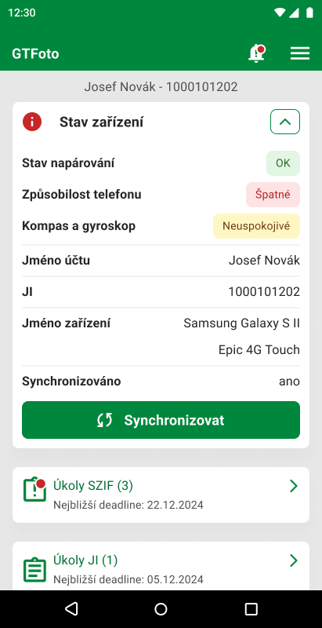Expand Úkoly SZIF with its chevron arrow
This screenshot has height=628, width=322.
point(294,486)
